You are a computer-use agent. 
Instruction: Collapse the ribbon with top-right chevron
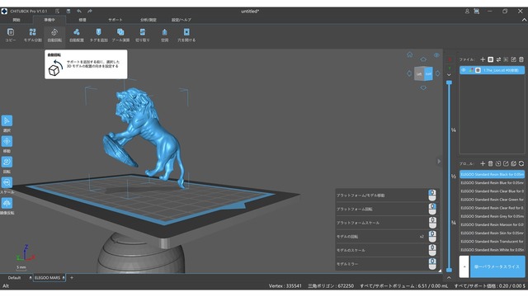tap(524, 20)
